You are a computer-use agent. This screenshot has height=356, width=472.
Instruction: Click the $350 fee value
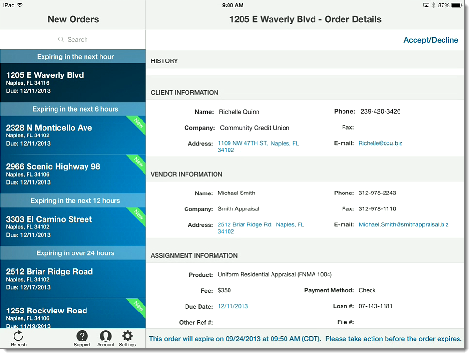tap(224, 290)
